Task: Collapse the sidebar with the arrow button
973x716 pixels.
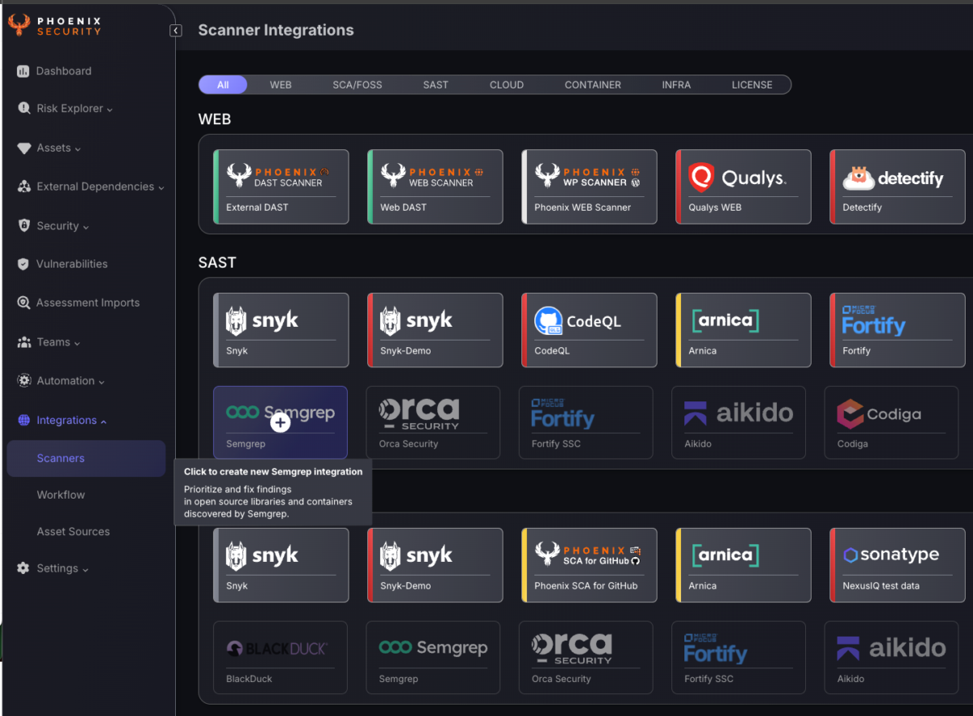Action: 176,31
